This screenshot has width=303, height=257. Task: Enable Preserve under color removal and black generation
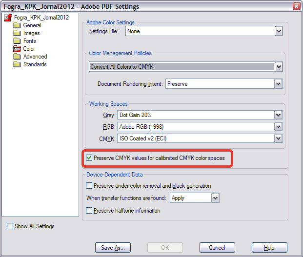click(89, 186)
